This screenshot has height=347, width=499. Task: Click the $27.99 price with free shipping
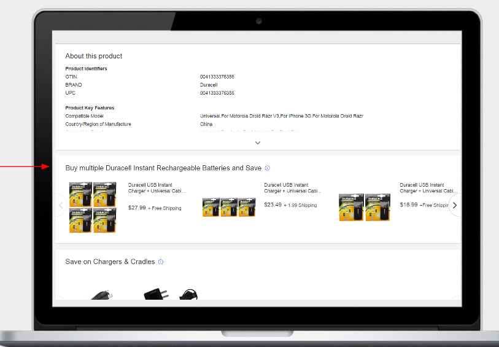(x=137, y=208)
